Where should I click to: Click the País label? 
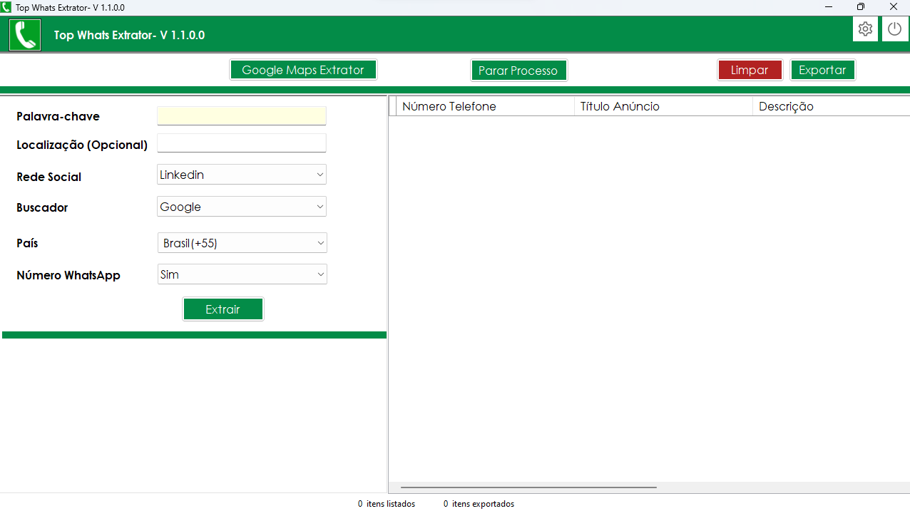[x=27, y=243]
